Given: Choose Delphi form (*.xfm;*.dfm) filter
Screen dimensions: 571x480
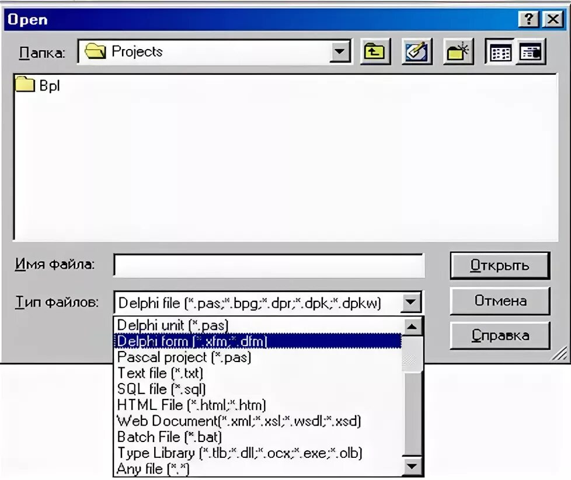Looking at the screenshot, I should click(259, 341).
